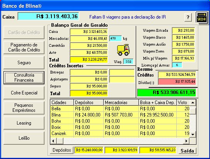Click the horizontal scroll left arrow
Image resolution: width=210 pixels, height=159 pixels.
point(53,141)
